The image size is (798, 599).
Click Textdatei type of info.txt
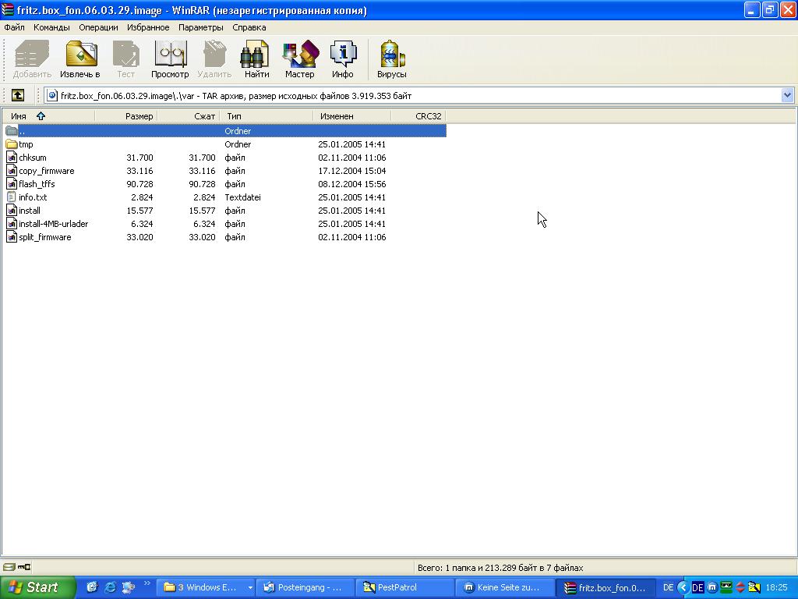243,197
